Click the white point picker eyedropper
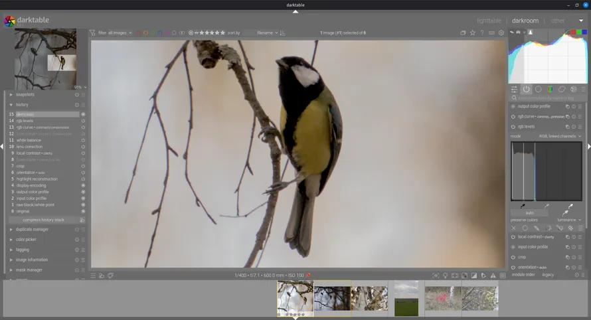The height and width of the screenshot is (320, 591). point(570,206)
